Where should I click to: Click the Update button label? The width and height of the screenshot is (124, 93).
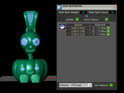tap(70, 20)
